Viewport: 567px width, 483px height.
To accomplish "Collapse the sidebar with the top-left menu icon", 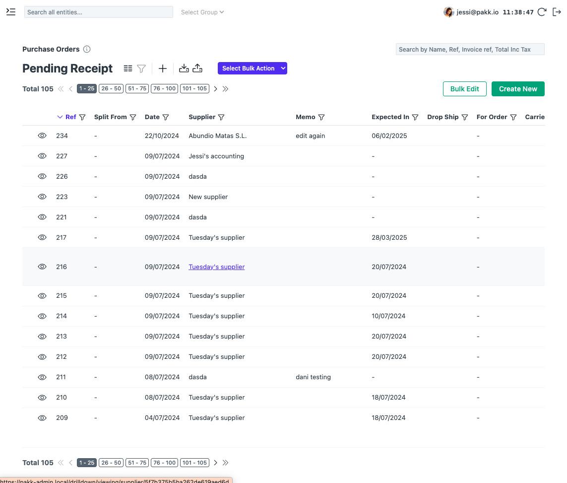I will click(10, 12).
